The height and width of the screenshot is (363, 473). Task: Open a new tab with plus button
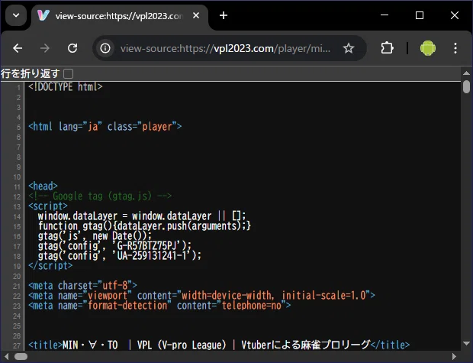click(224, 15)
